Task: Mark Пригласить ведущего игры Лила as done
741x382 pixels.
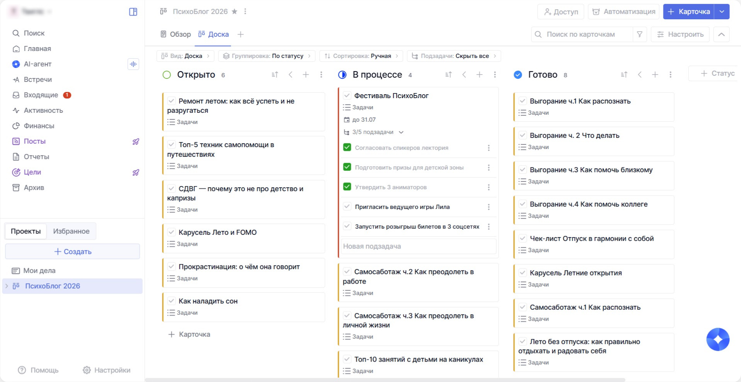Action: [x=347, y=206]
